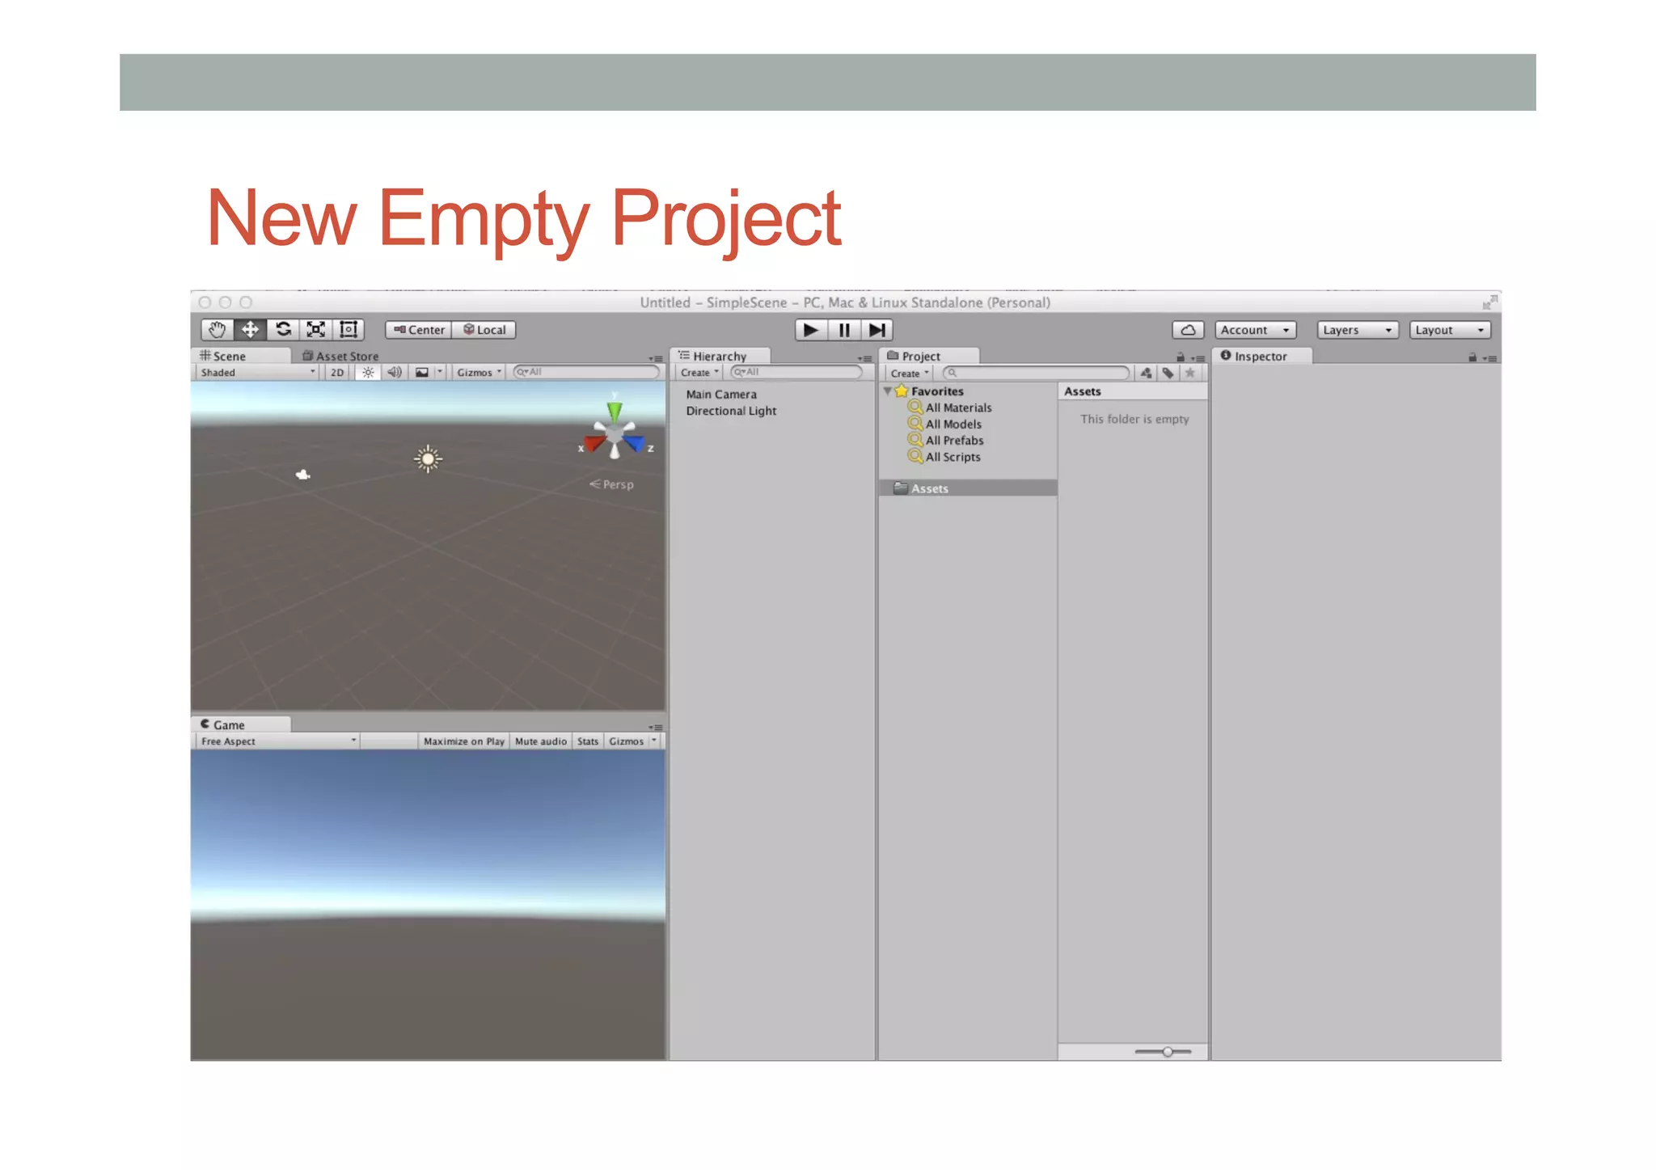Toggle scene lighting sun icon
The image size is (1656, 1170).
(368, 373)
